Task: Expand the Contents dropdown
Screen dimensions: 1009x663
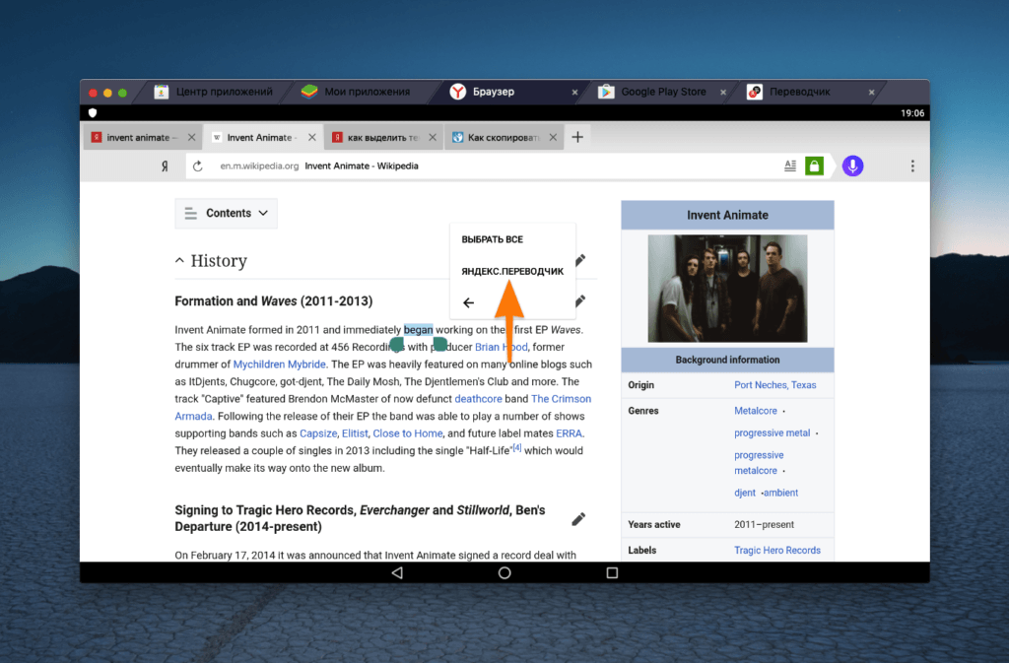Action: click(226, 214)
